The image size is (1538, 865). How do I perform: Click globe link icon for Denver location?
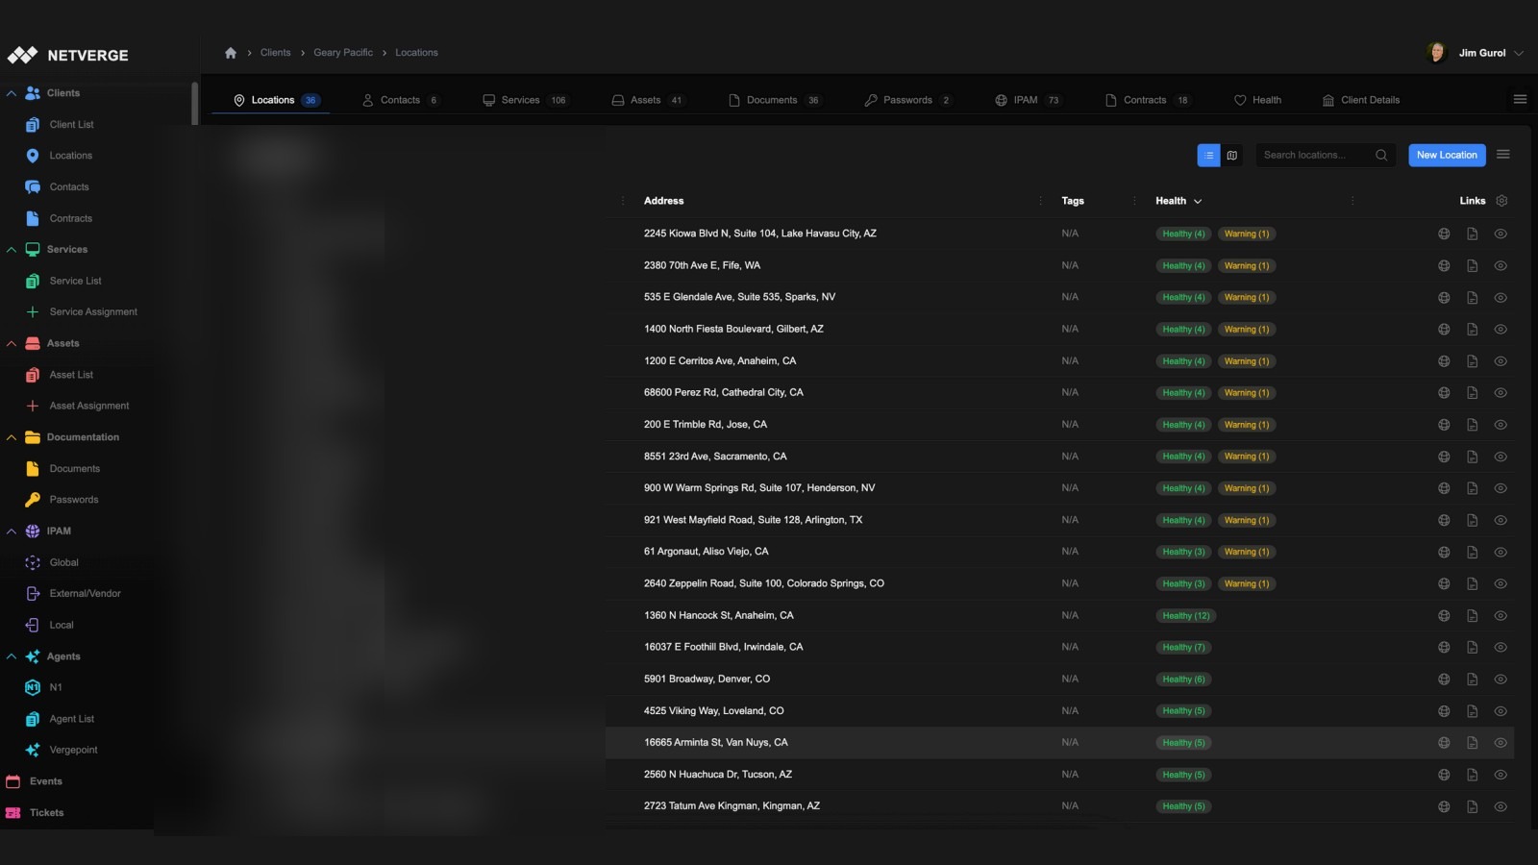[x=1444, y=680]
